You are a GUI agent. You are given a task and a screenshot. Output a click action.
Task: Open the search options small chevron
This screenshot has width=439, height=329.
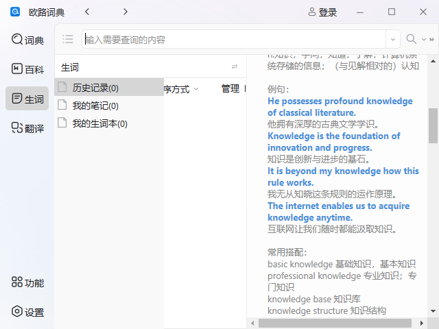[424, 40]
